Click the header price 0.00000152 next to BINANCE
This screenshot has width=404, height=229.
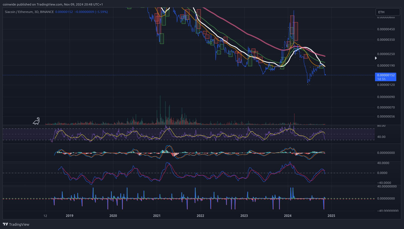[64, 12]
